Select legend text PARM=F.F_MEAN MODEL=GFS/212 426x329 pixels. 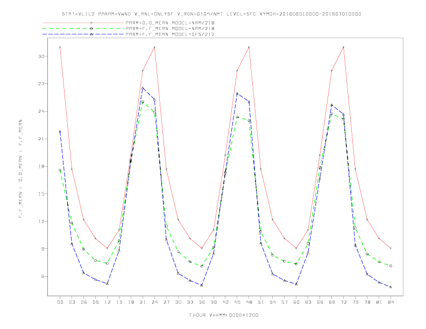coord(170,34)
